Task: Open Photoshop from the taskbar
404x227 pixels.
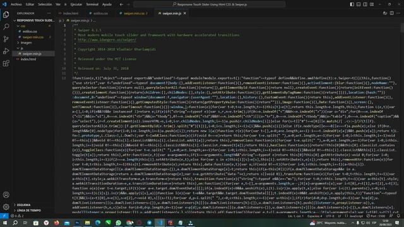Action: point(77,223)
